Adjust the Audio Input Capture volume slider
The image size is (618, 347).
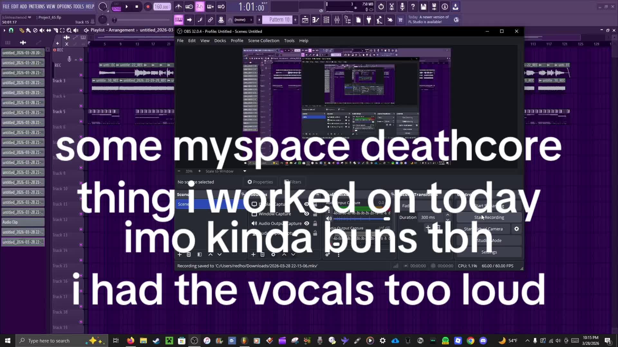coord(362,219)
